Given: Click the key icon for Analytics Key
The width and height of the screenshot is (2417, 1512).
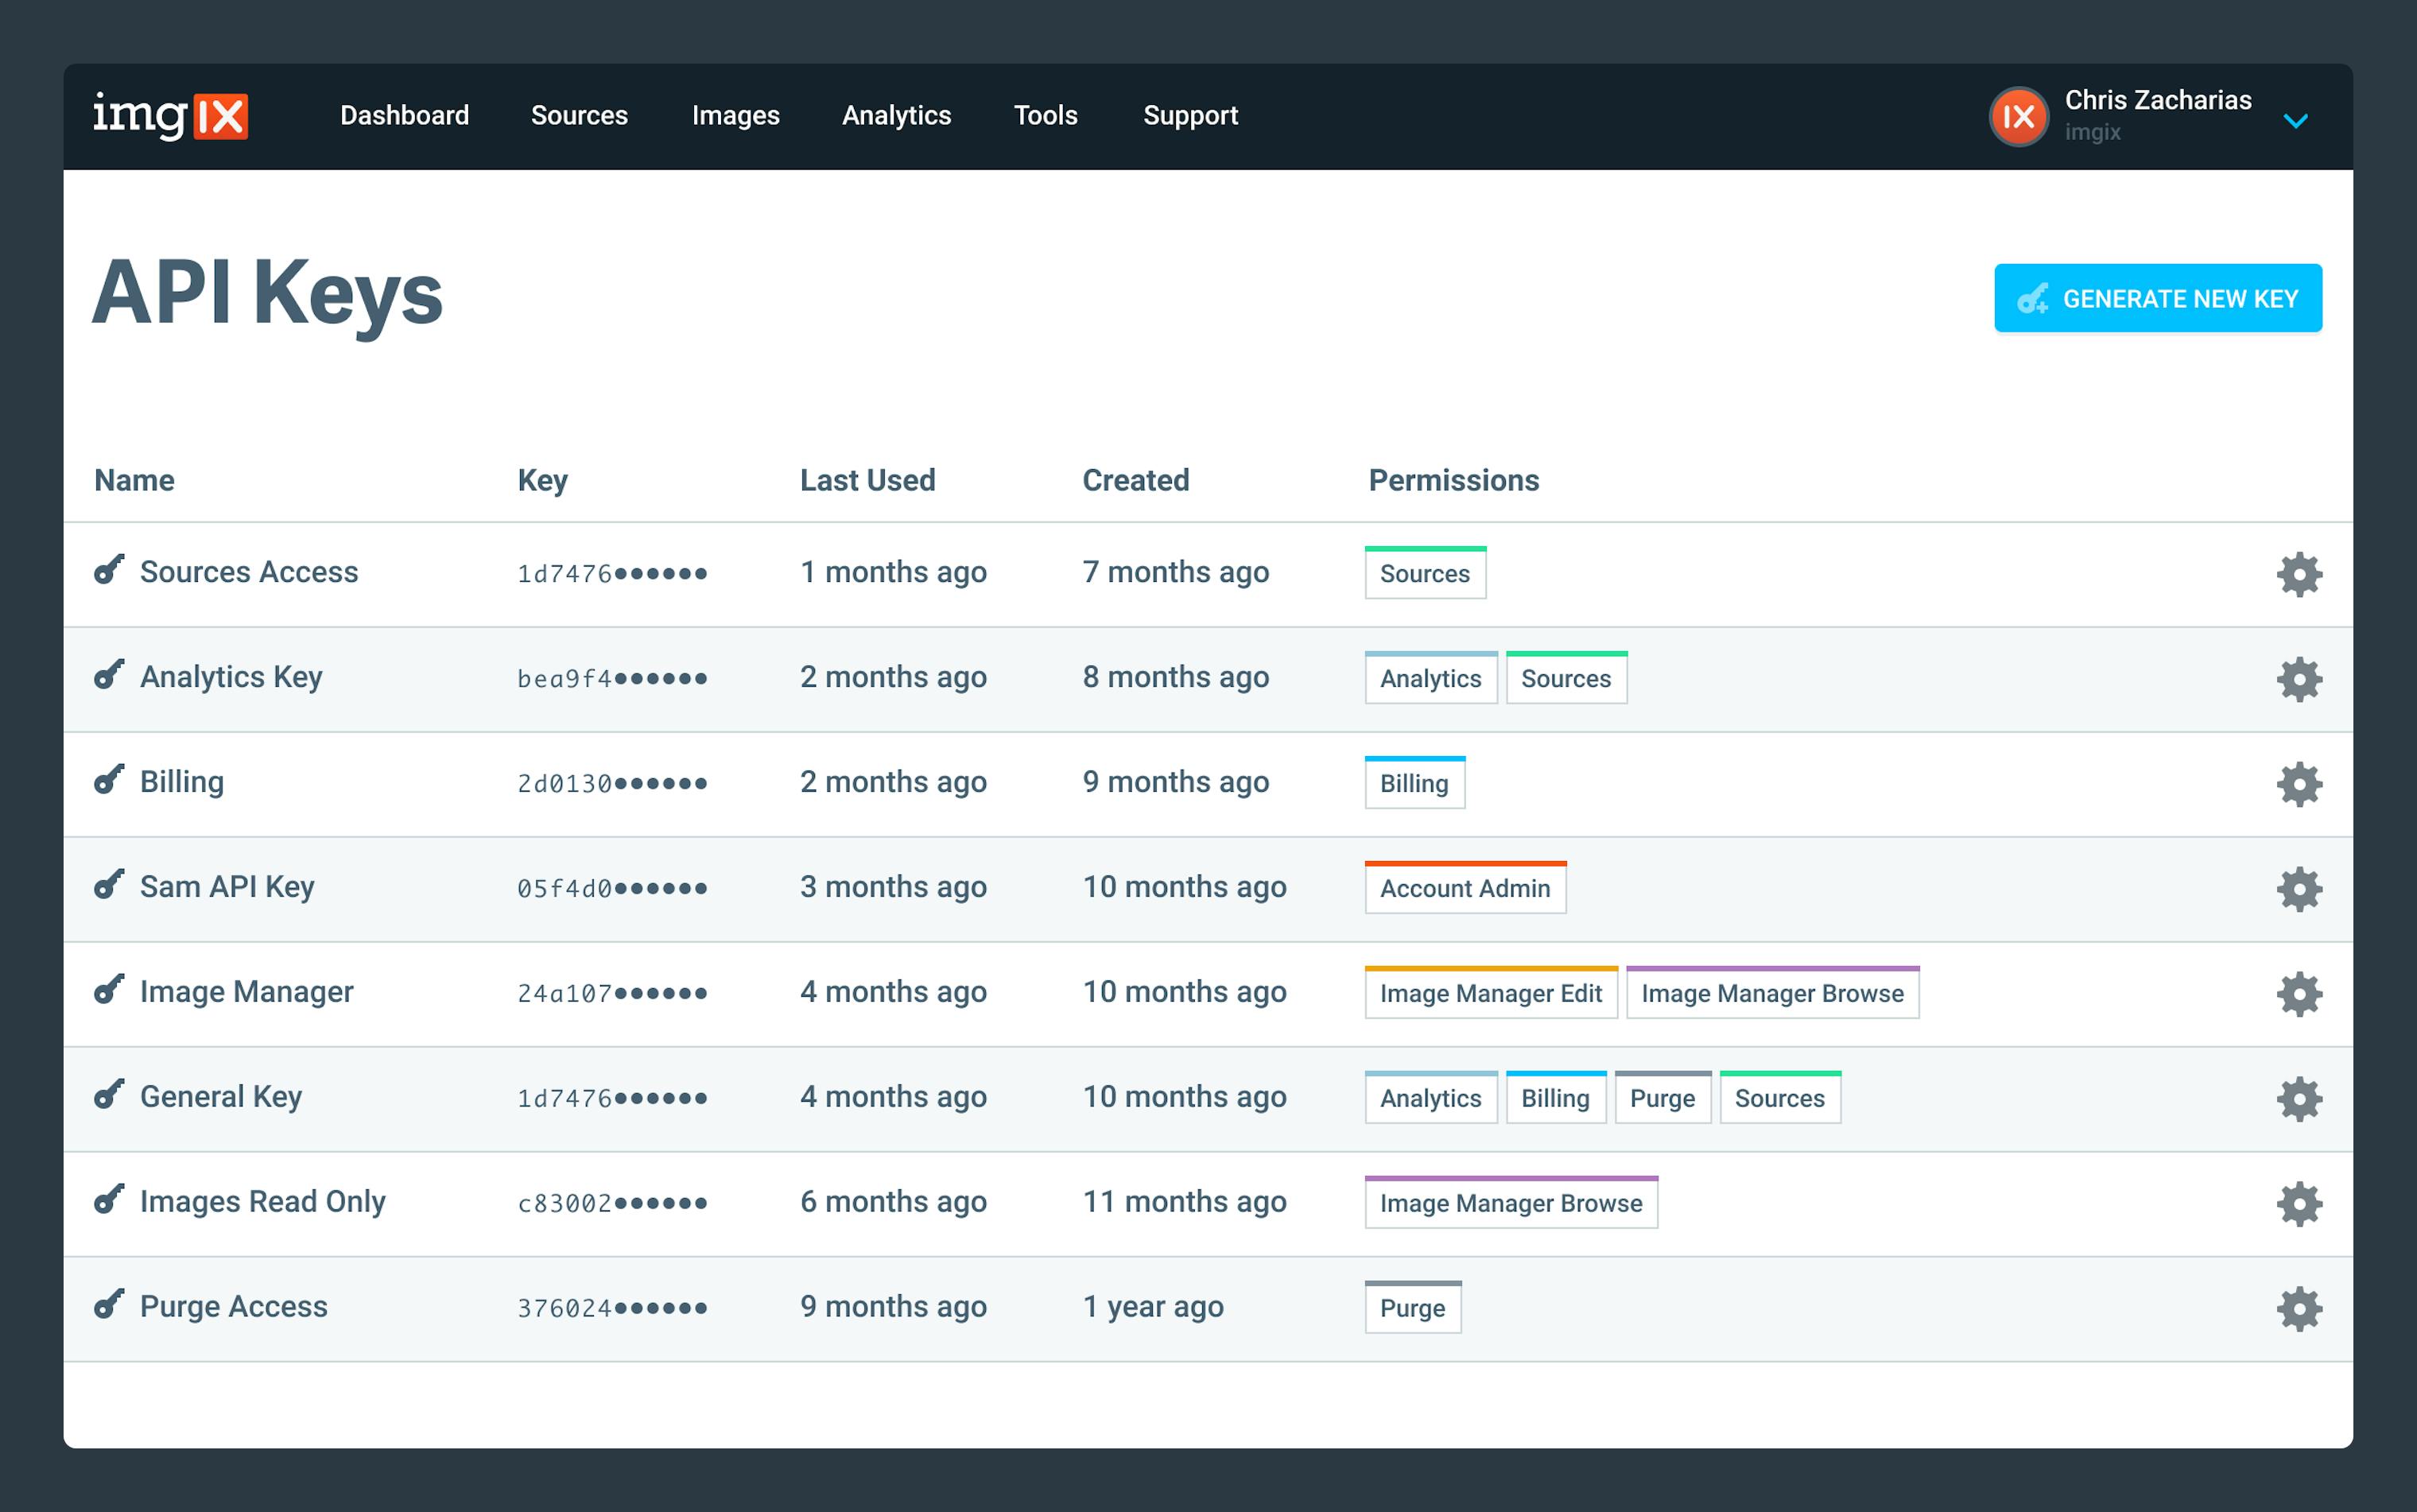Looking at the screenshot, I should point(108,676).
